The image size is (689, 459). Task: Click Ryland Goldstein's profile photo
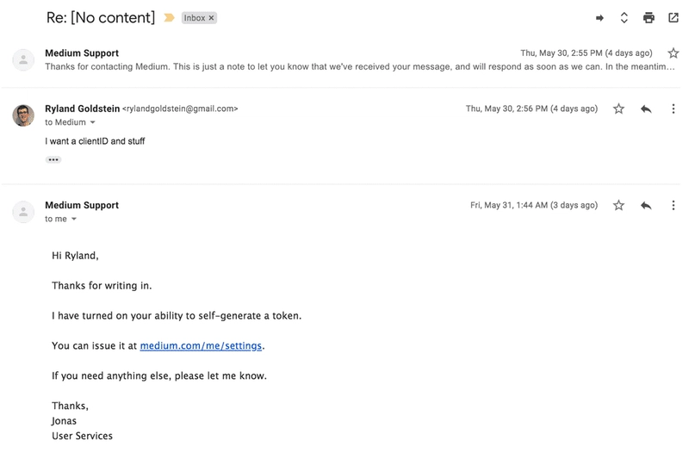23,115
